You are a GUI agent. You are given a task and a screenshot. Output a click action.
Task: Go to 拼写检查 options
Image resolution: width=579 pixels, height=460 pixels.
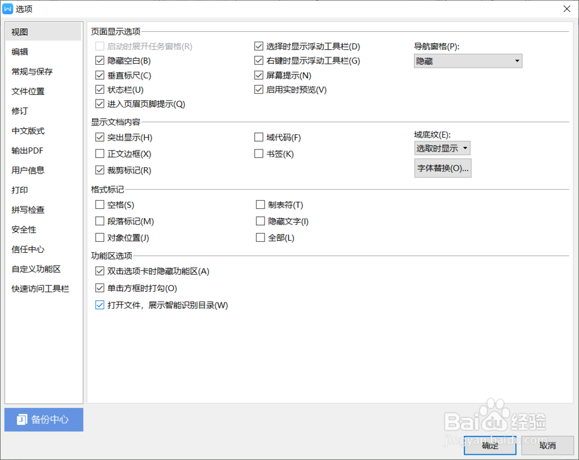pos(43,210)
